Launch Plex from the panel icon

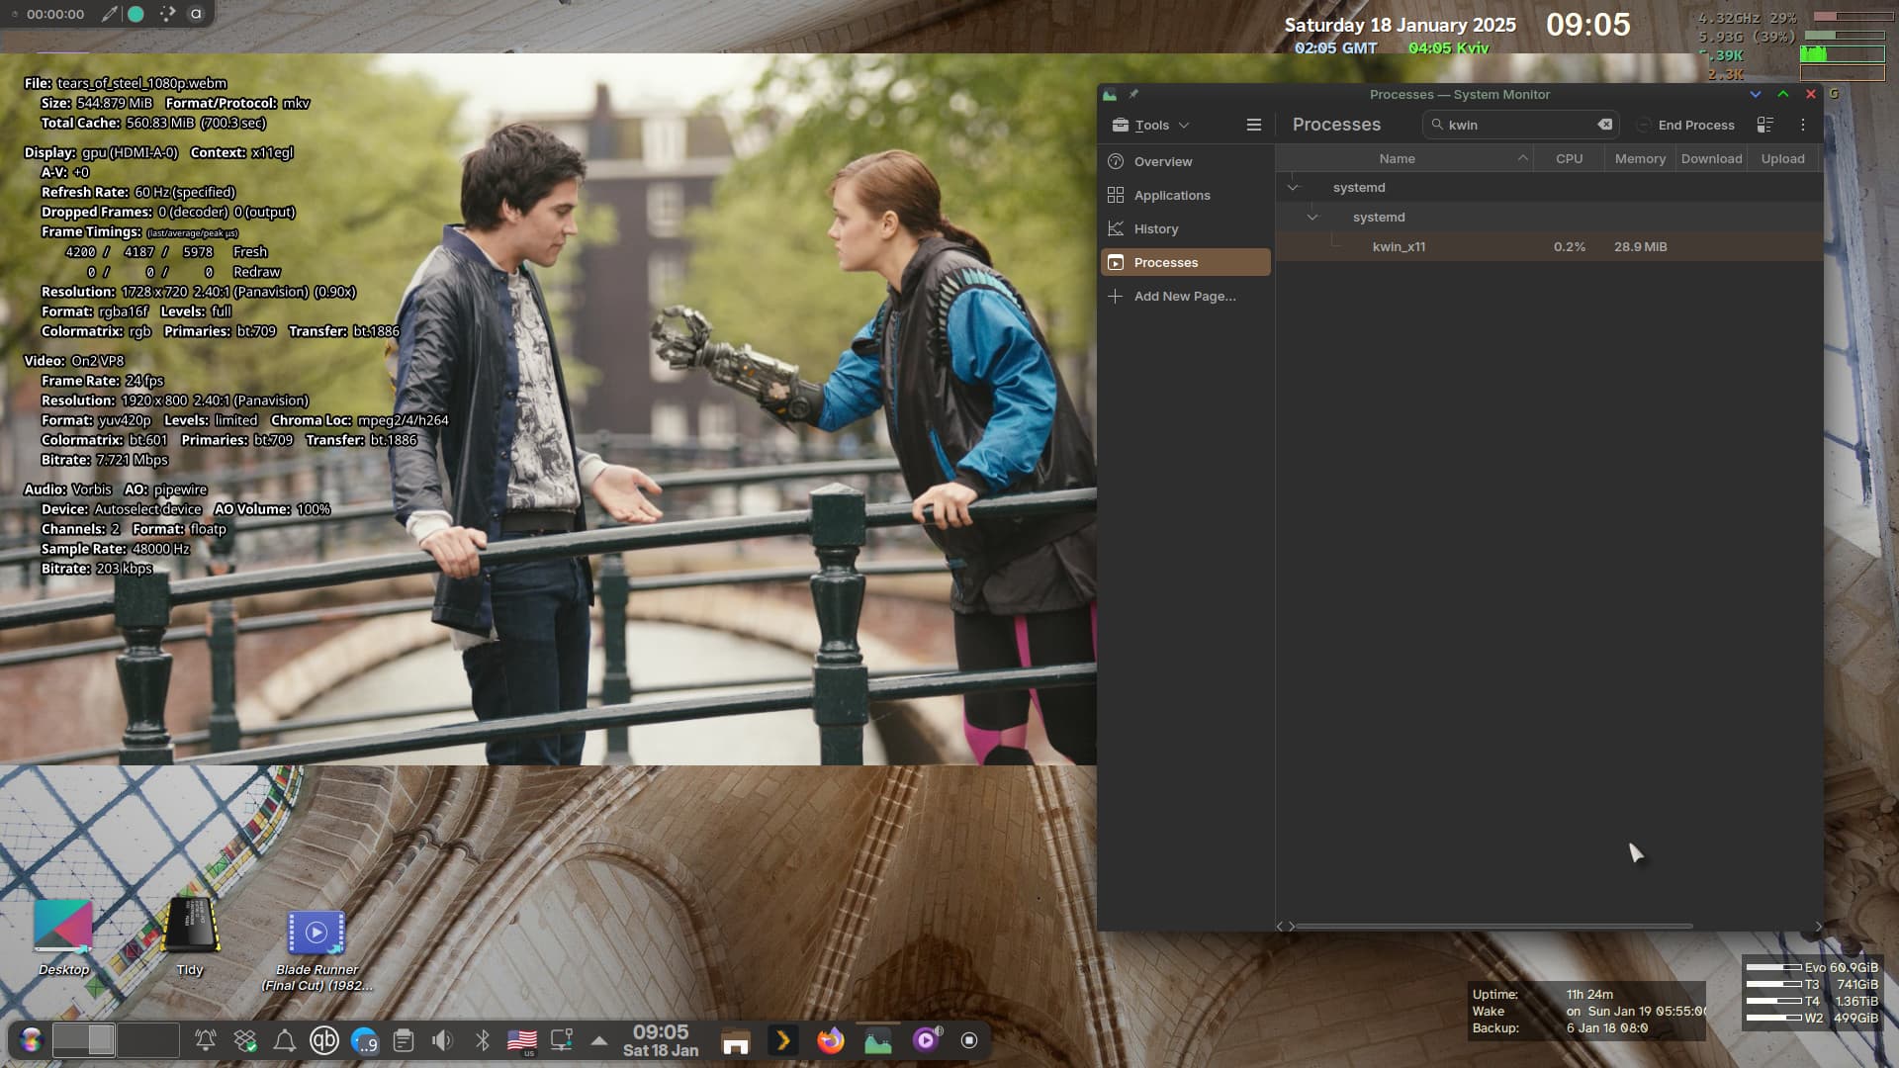pyautogui.click(x=783, y=1041)
